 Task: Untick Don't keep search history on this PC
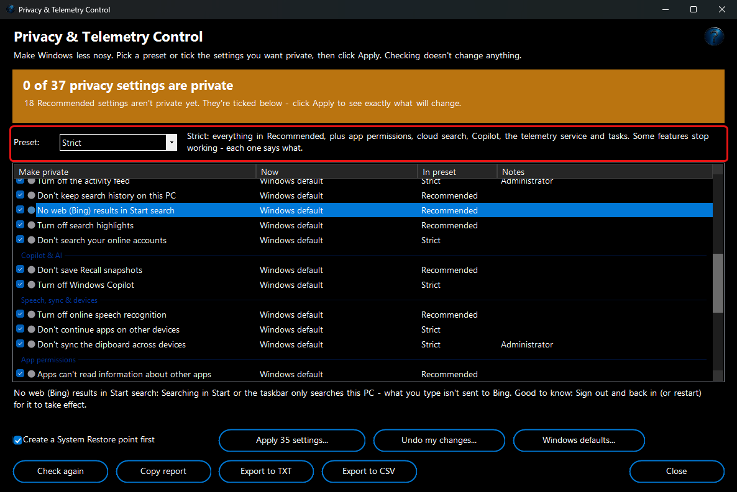coord(21,195)
